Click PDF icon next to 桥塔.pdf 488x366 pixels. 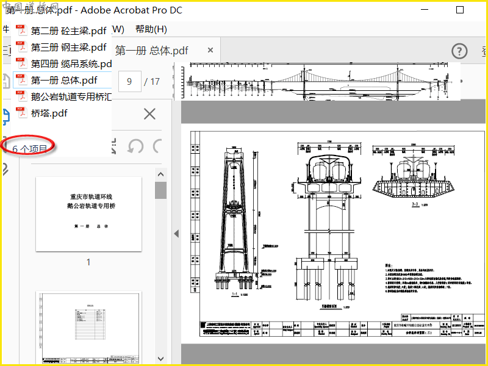21,113
